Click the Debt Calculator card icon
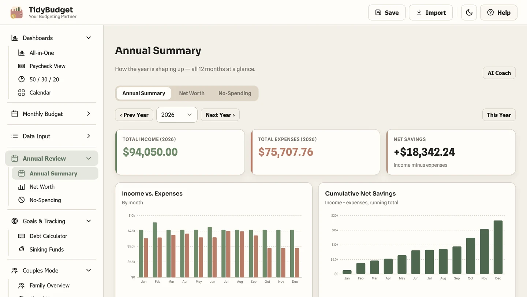The width and height of the screenshot is (527, 297). [22, 236]
